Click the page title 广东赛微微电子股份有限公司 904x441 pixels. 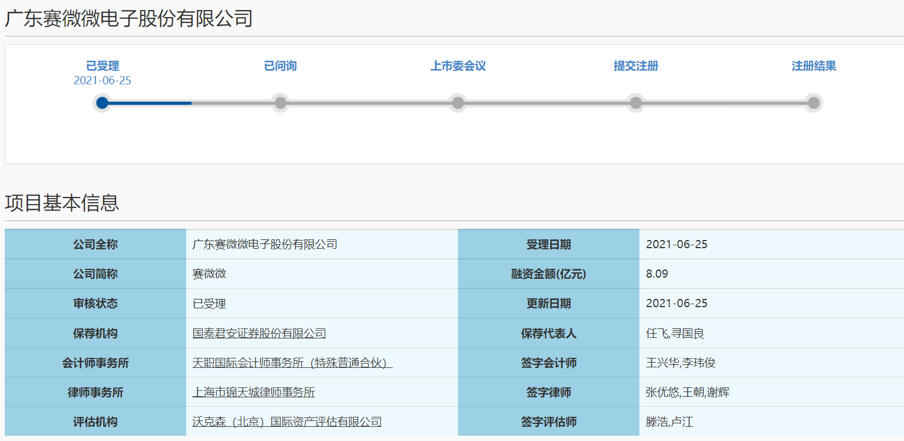[128, 18]
